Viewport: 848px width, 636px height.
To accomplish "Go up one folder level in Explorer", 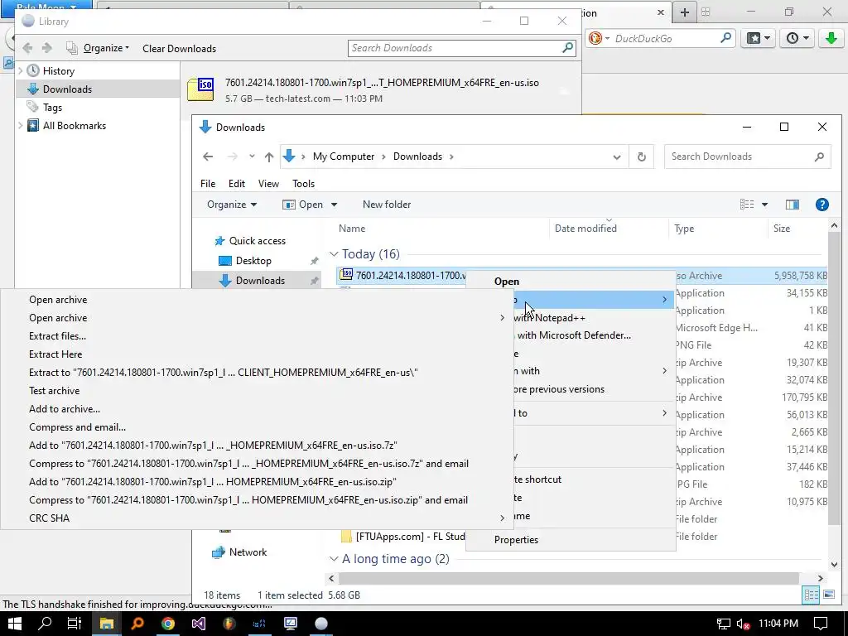I will click(x=269, y=157).
